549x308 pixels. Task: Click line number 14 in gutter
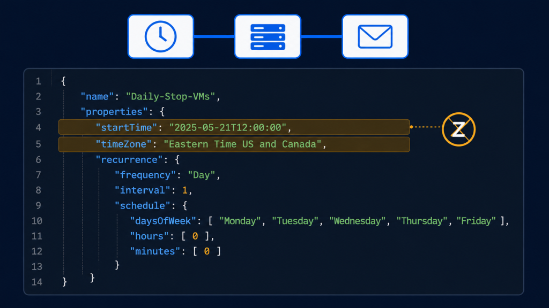pyautogui.click(x=37, y=282)
